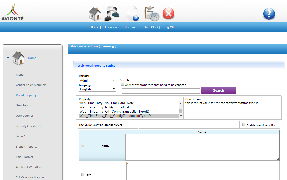Open Email Format in sidebar

(x=25, y=157)
